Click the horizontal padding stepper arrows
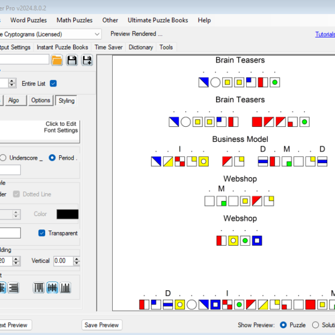This screenshot has height=335, width=335. click(16, 261)
